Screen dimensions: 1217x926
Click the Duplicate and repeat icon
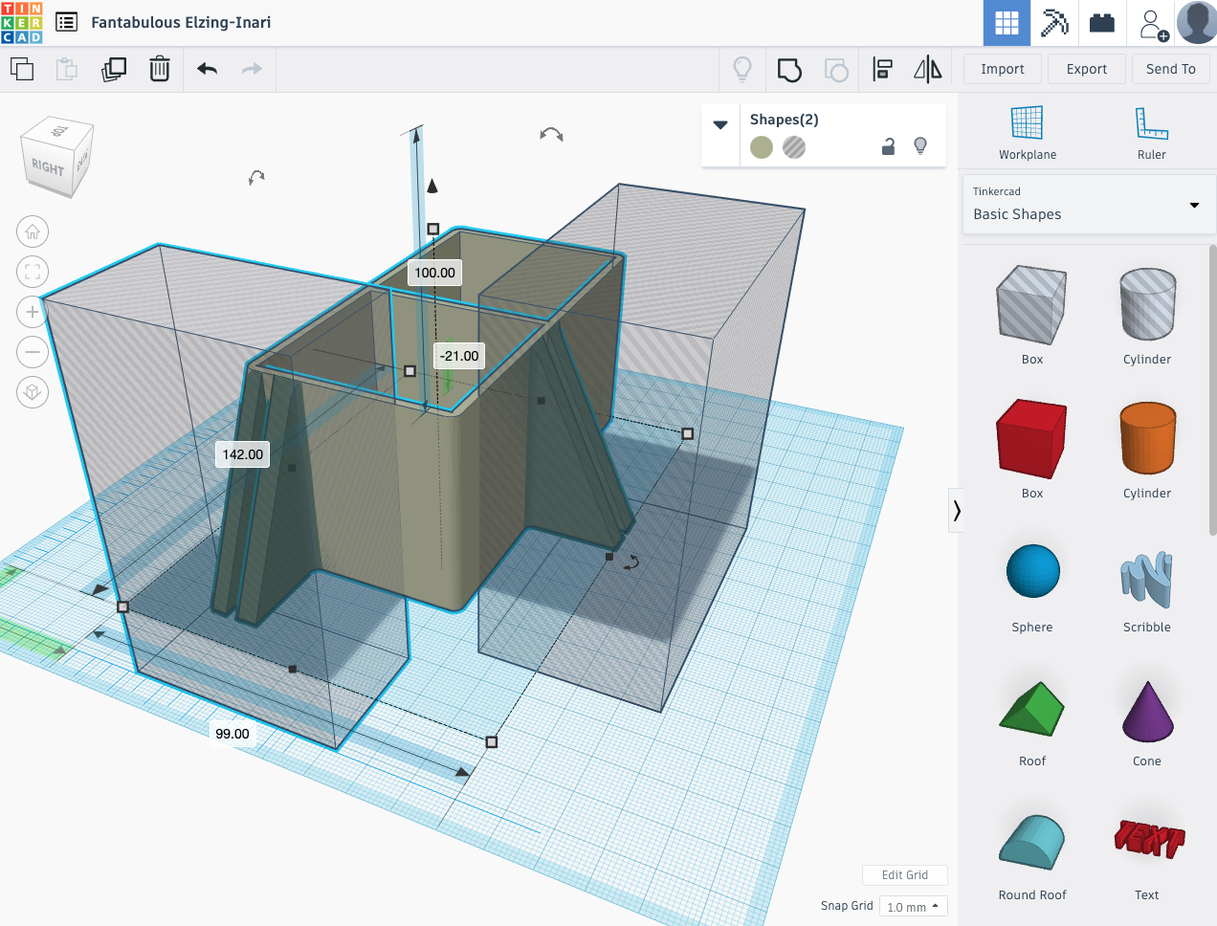[114, 69]
